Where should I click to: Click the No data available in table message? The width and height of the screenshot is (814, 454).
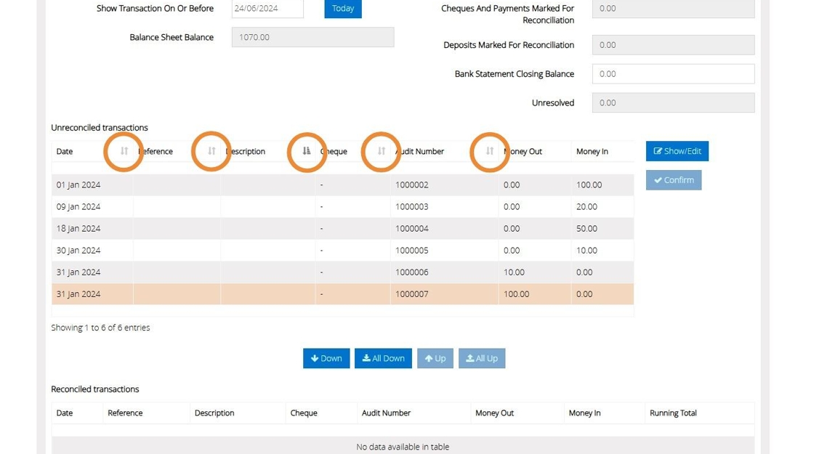point(403,446)
